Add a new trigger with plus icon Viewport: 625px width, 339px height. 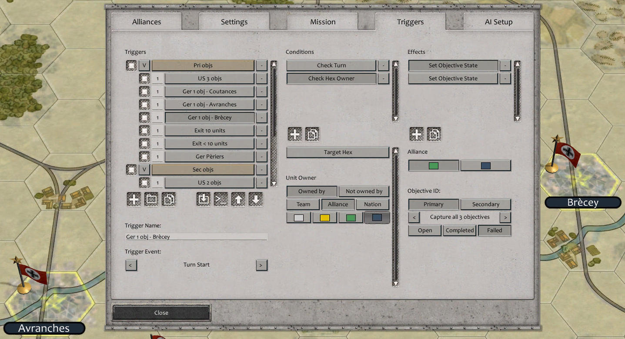[134, 199]
